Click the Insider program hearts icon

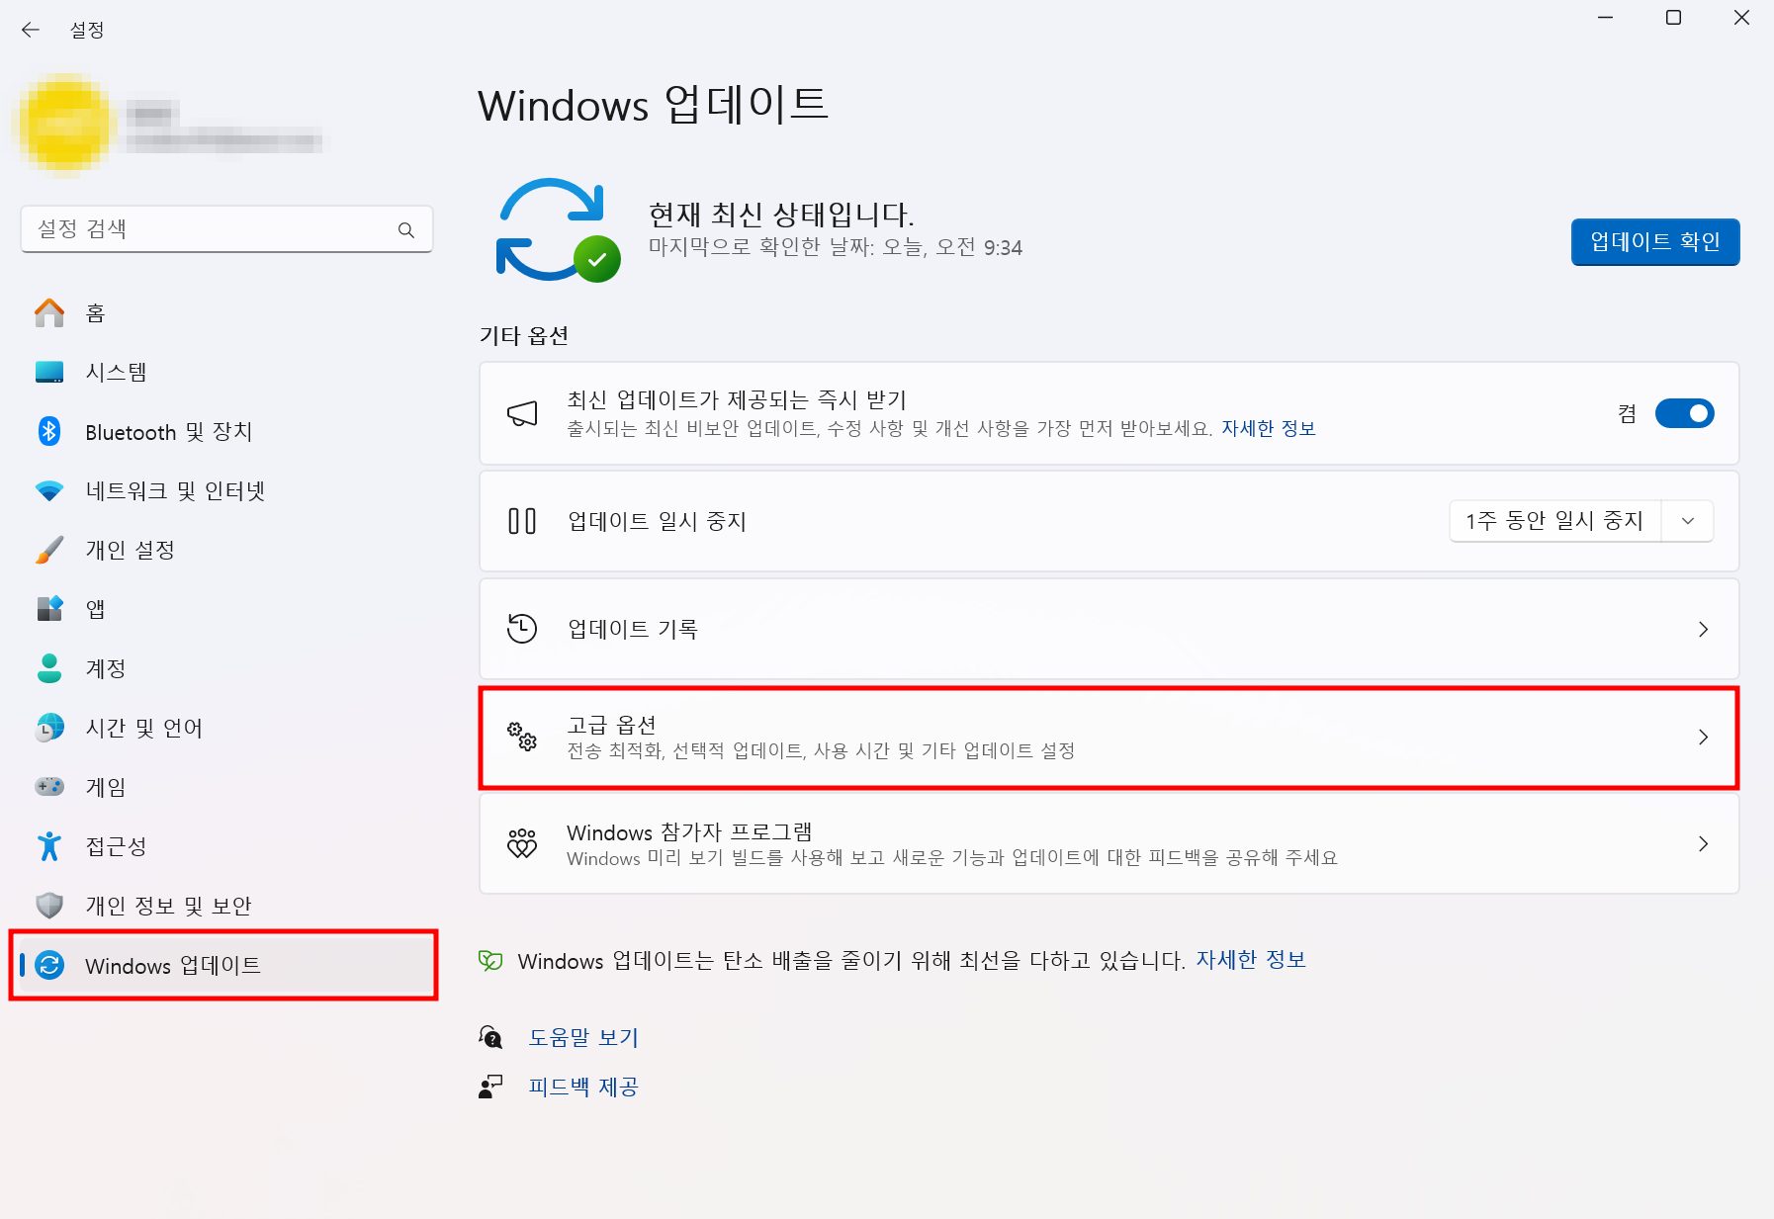click(522, 843)
